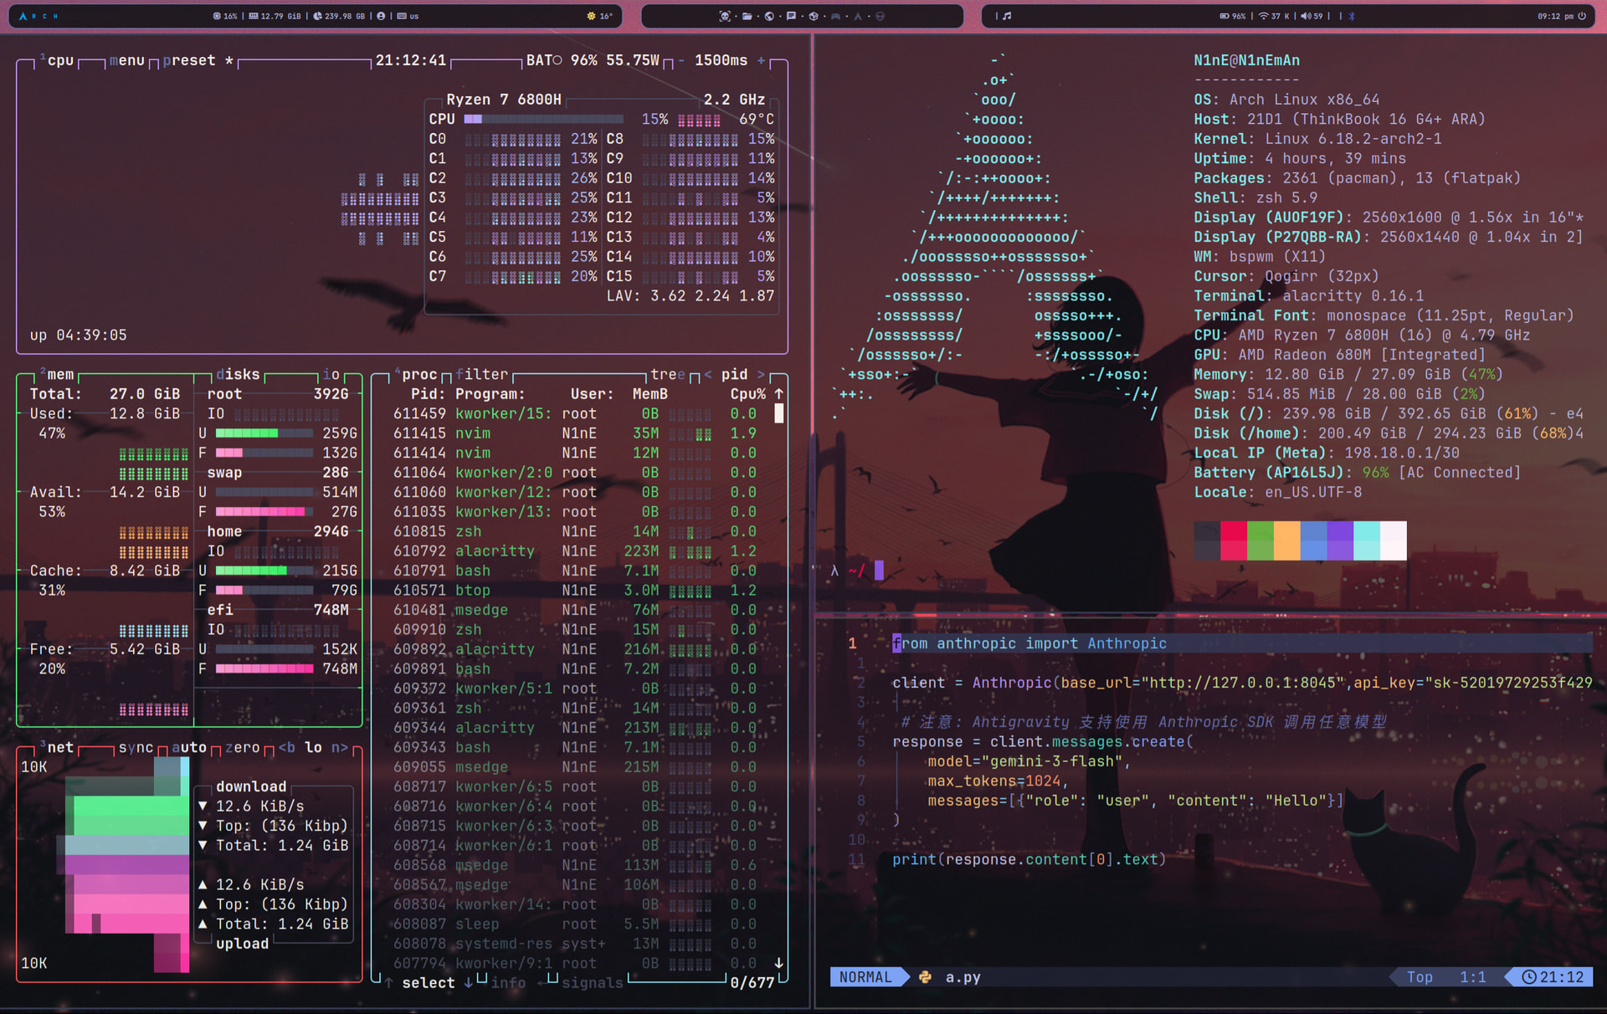1607x1014 pixels.
Task: Click the CPU usage 16% indicator
Action: tap(224, 16)
